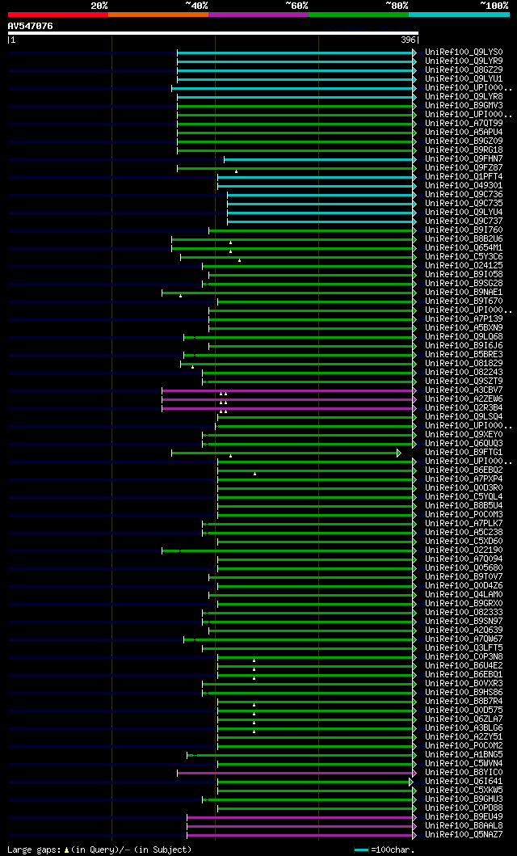
Task: Select the UniRef100_A1BNG5 hit name
Action: [464, 754]
